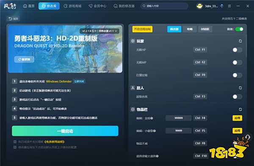Reset the 敌人 section via refresh icon
The height and width of the screenshot is (166, 254).
point(240,88)
